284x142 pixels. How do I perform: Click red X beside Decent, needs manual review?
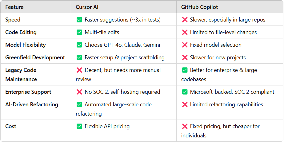click(x=79, y=70)
